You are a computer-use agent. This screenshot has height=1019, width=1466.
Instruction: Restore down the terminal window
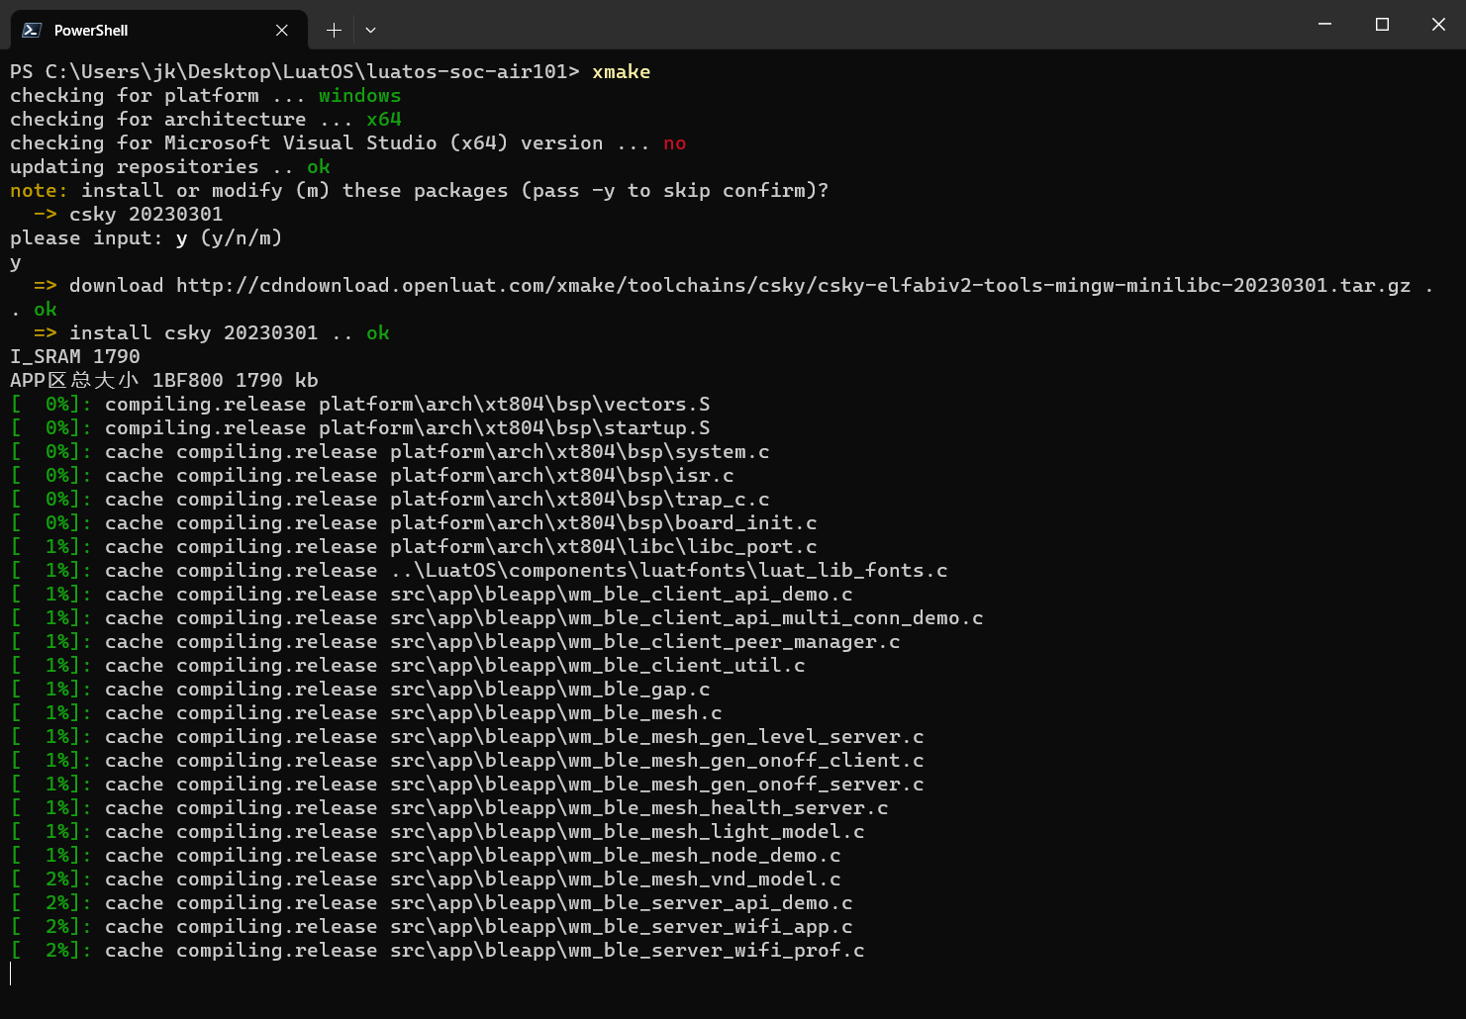click(x=1382, y=24)
